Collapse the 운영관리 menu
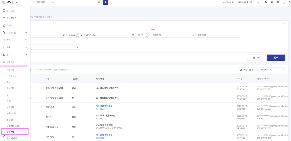 (x=15, y=62)
